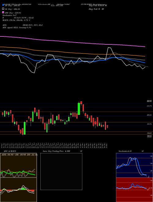Click the RSI 14/3 '55.98 / 52.42' value
Viewport: 153px width, 202px height.
click(x=28, y=18)
